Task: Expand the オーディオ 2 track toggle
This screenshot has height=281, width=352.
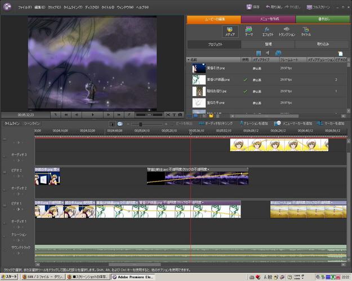Action: click(x=4, y=190)
